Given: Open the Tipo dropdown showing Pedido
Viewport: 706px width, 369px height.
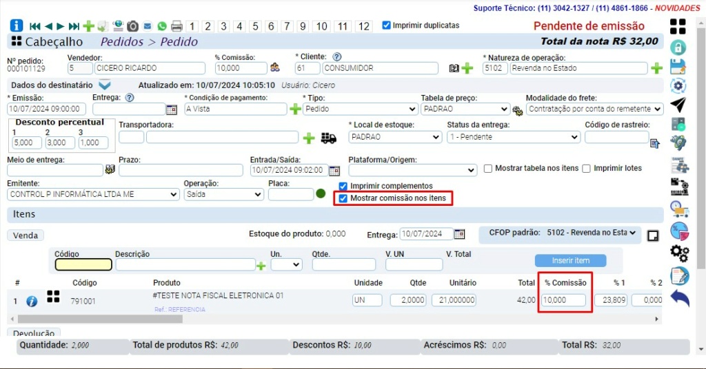Looking at the screenshot, I should click(360, 109).
